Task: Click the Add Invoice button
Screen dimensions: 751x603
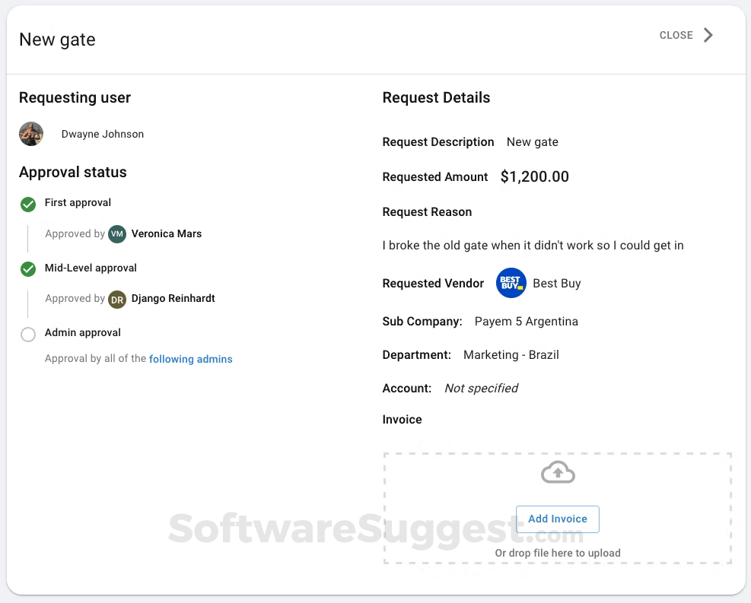Action: coord(557,519)
